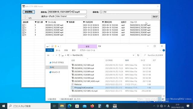The height and width of the screenshot is (109, 193).
Task: Click the up-one-level arrow in Explorer
Action: pyautogui.click(x=59, y=55)
